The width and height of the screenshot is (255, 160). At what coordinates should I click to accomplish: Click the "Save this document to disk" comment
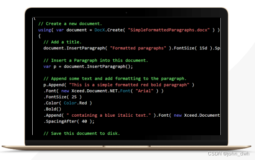click(x=82, y=133)
